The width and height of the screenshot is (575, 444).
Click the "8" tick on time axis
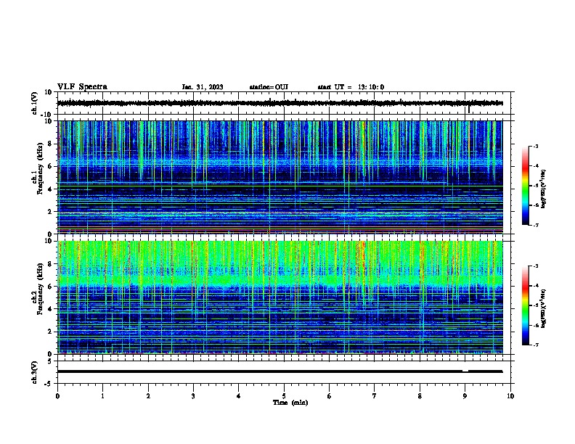point(420,396)
